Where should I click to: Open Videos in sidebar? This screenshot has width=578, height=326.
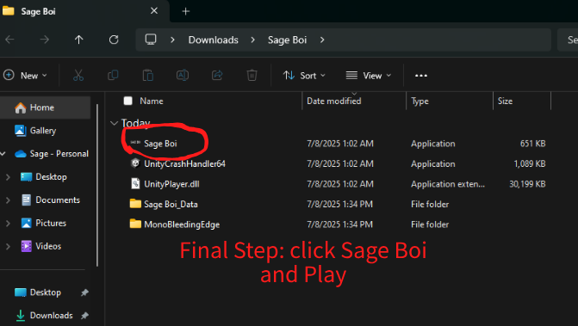click(48, 247)
